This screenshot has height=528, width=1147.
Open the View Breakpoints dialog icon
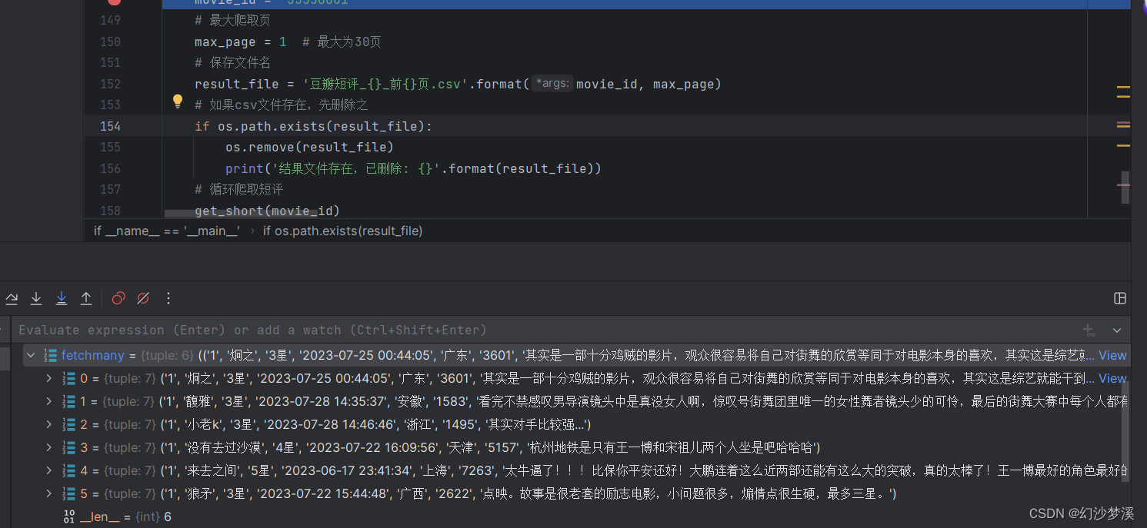(118, 298)
